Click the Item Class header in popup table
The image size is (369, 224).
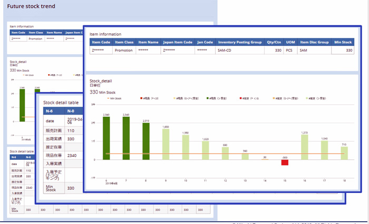(124, 42)
